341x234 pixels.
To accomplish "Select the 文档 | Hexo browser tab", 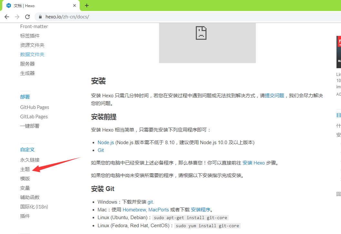I will (x=41, y=6).
